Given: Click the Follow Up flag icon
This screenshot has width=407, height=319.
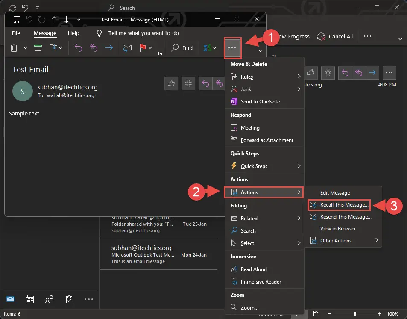Looking at the screenshot, I should (143, 48).
